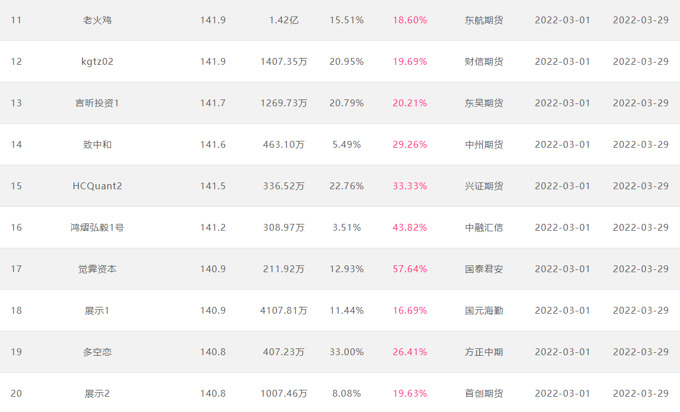This screenshot has width=680, height=412.
Task: Click the 首创期货 company cell
Action: click(x=484, y=393)
